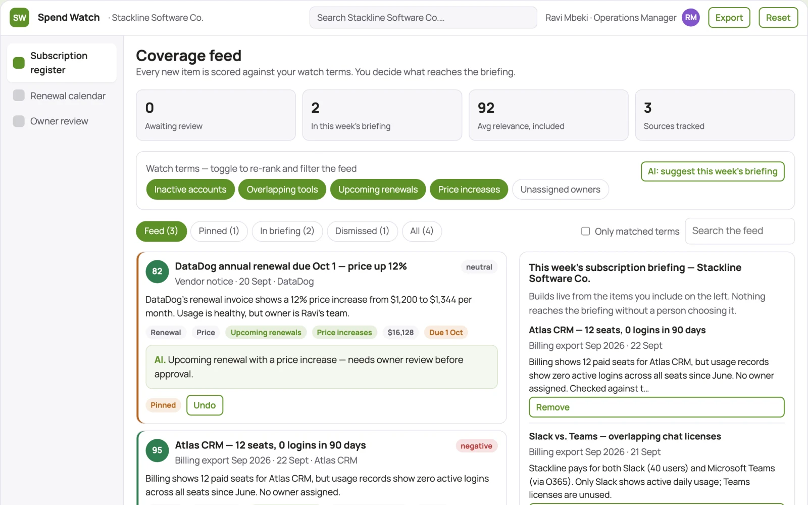
Task: Click the Owner review sidebar icon
Action: point(19,121)
